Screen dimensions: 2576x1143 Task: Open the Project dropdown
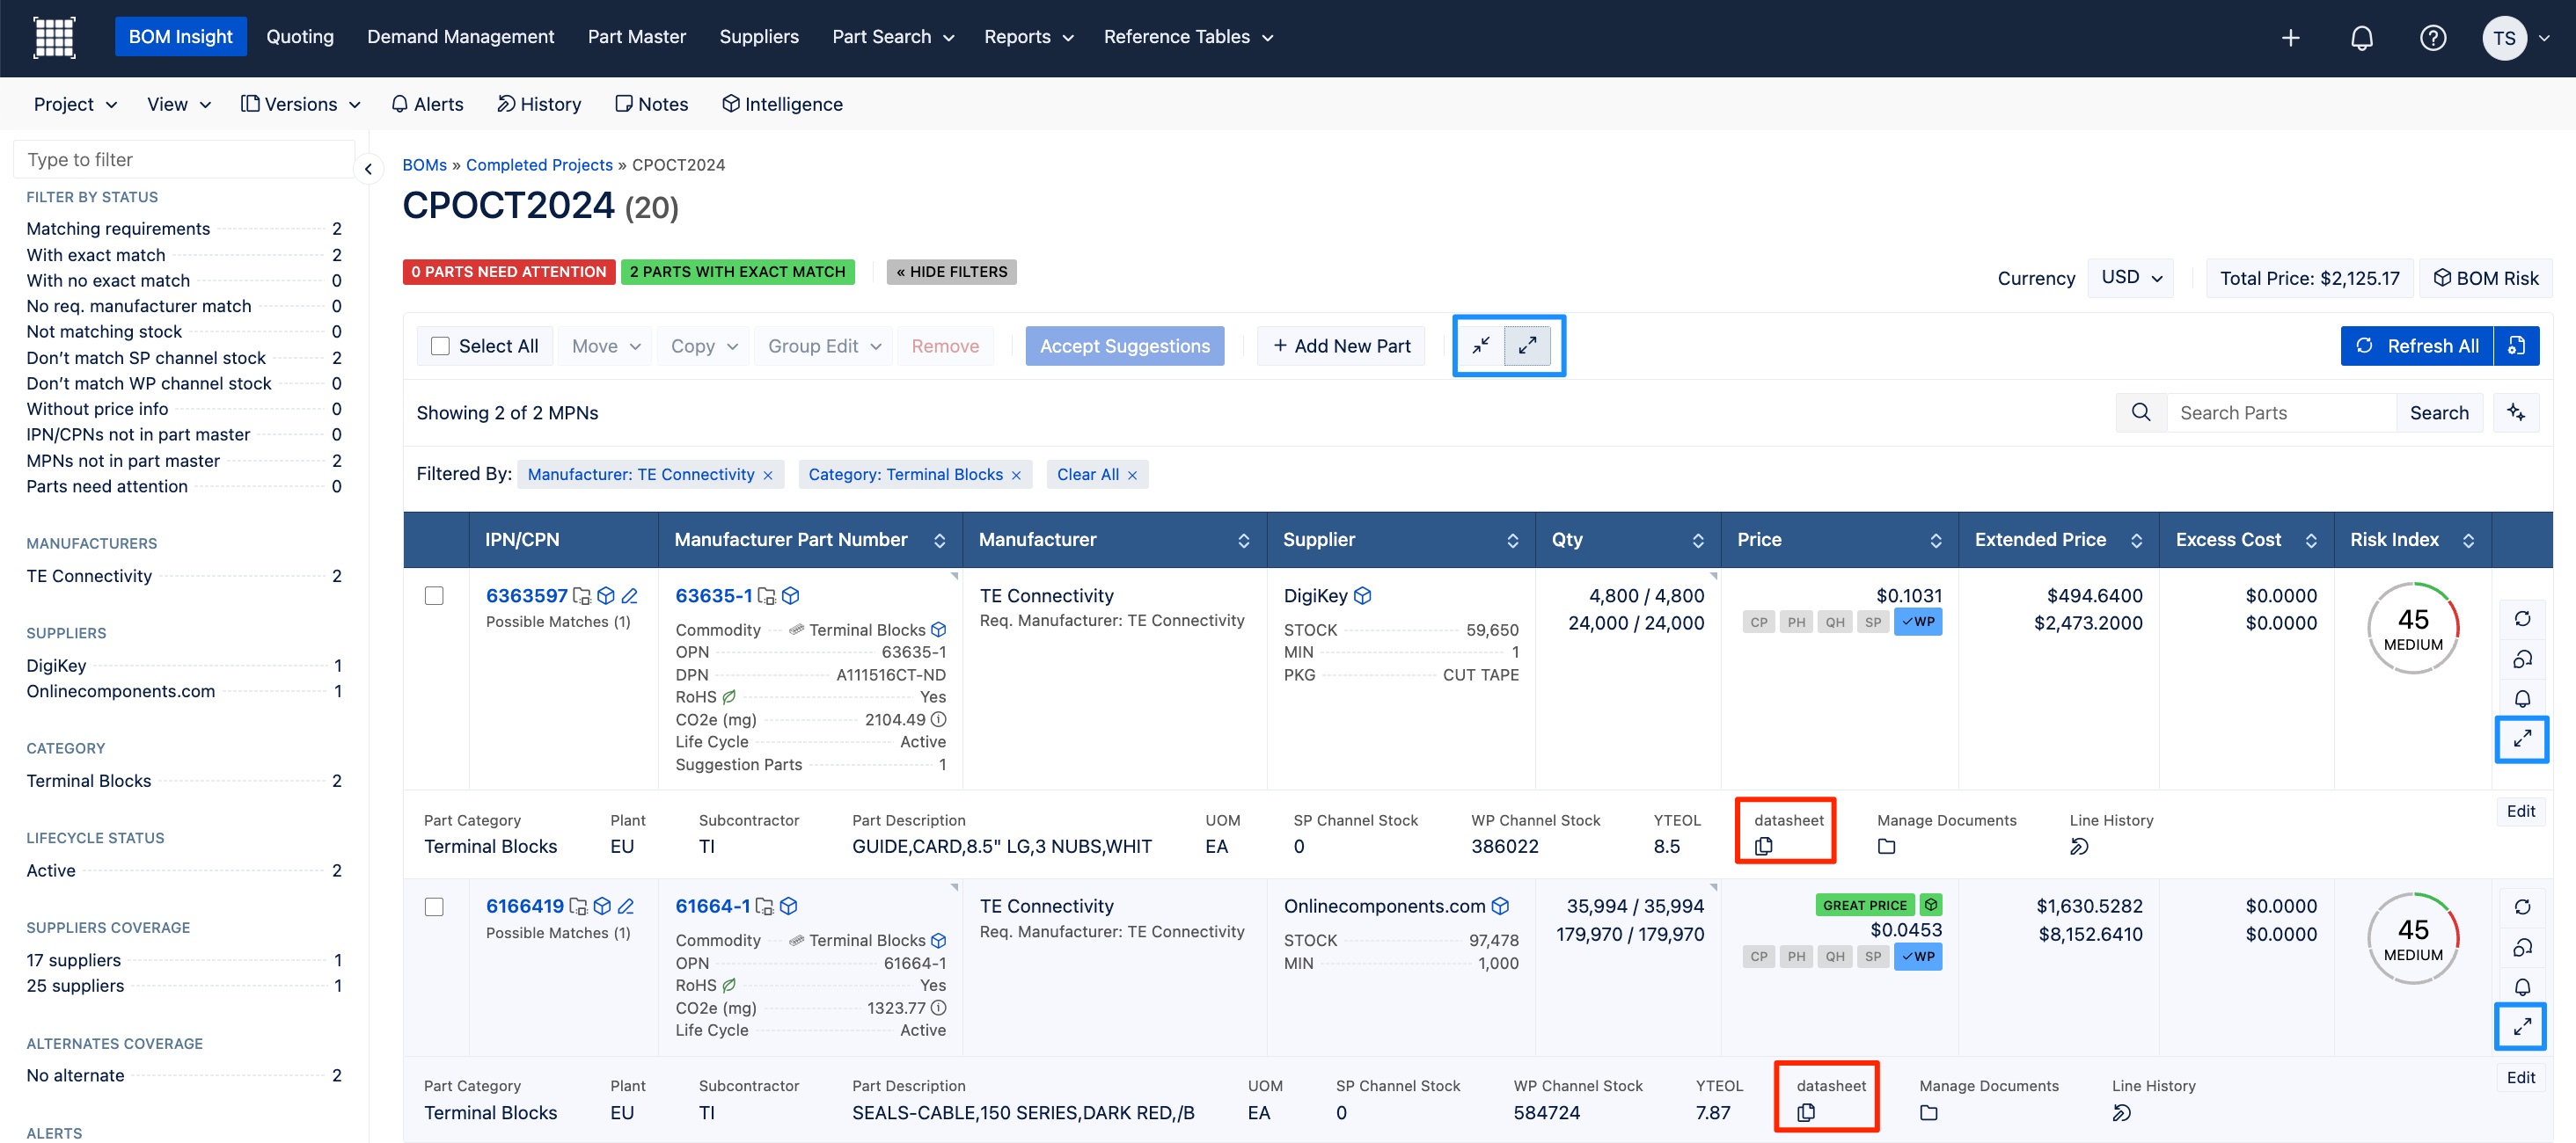75,104
